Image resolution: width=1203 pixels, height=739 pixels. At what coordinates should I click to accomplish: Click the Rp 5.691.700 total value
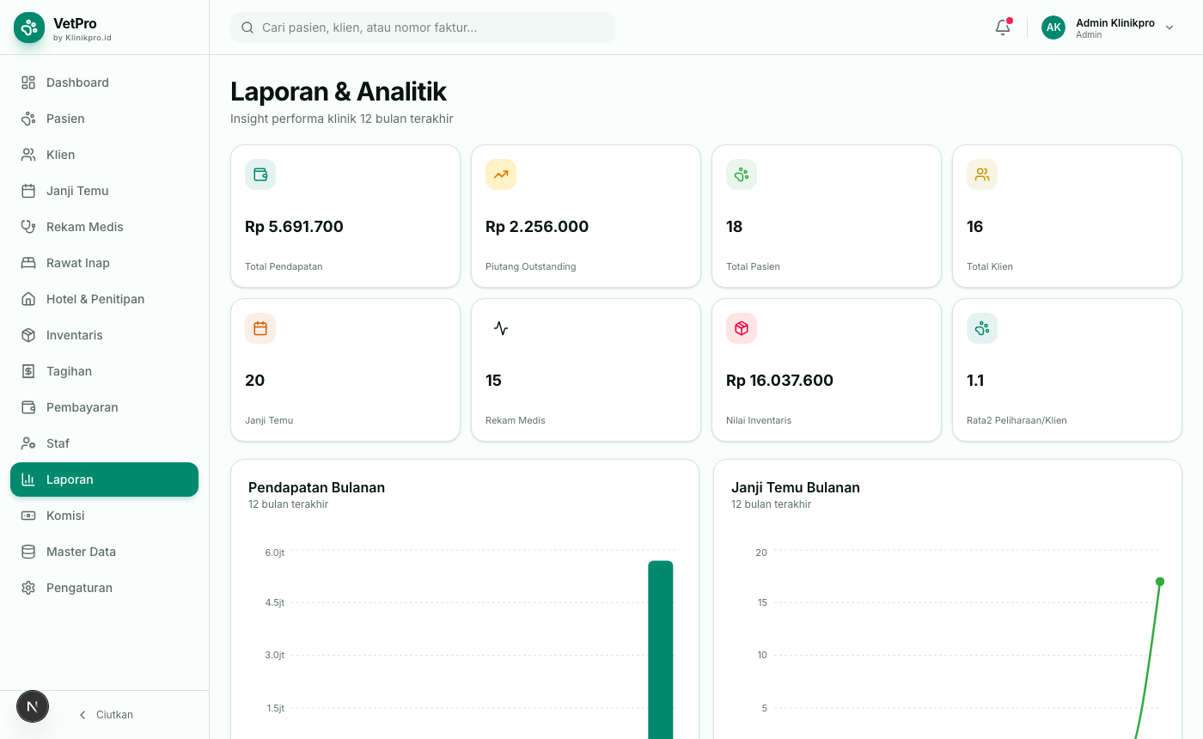click(x=294, y=227)
